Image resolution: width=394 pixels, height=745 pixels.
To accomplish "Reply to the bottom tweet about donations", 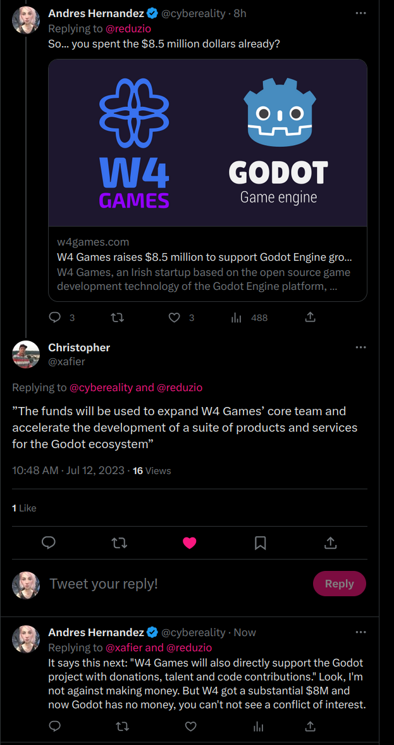I will [54, 727].
